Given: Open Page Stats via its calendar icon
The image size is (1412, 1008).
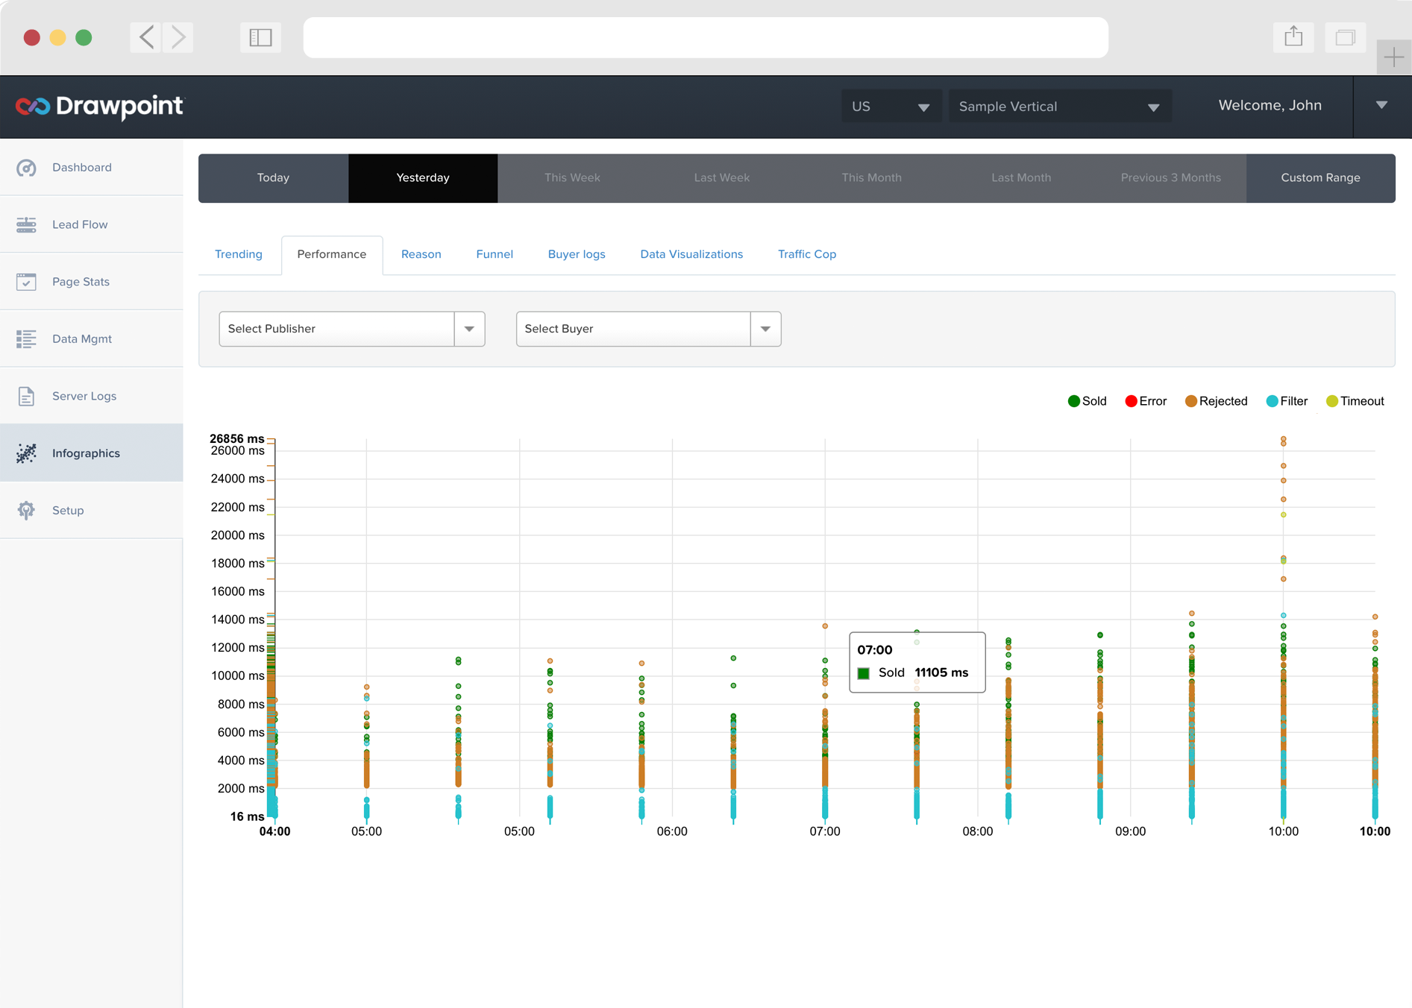Looking at the screenshot, I should [26, 282].
